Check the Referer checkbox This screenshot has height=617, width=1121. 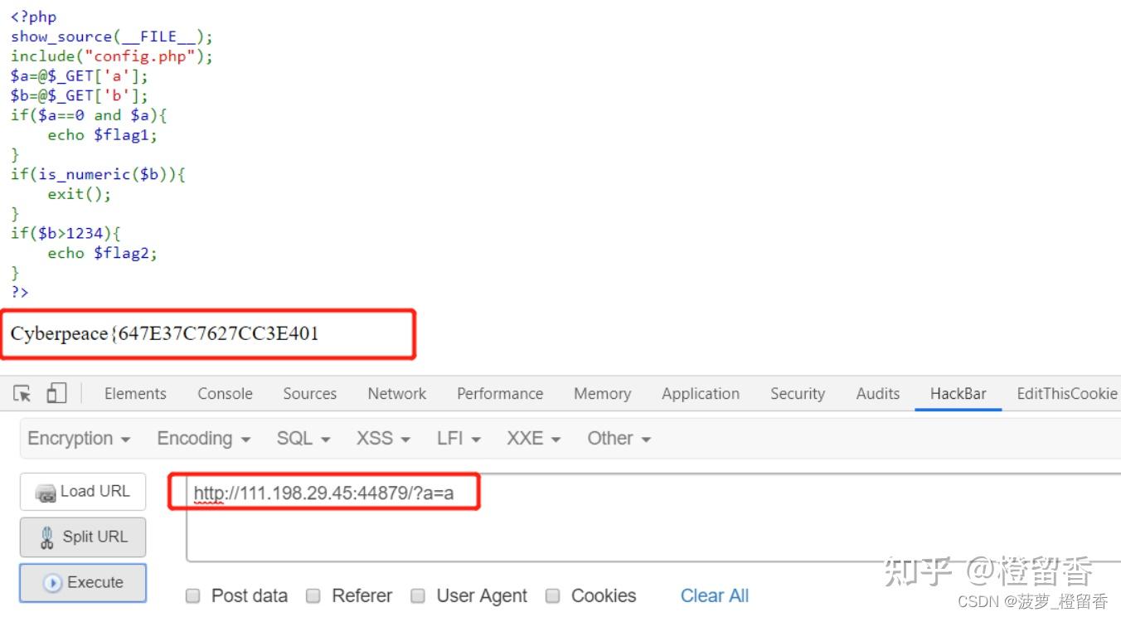(x=313, y=595)
